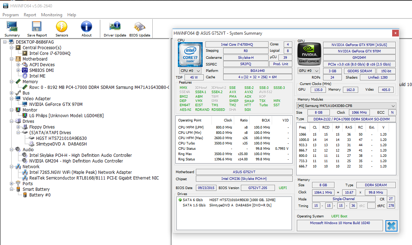
Task: Click the Bus icon in the tree
Action: [x=18, y=93]
